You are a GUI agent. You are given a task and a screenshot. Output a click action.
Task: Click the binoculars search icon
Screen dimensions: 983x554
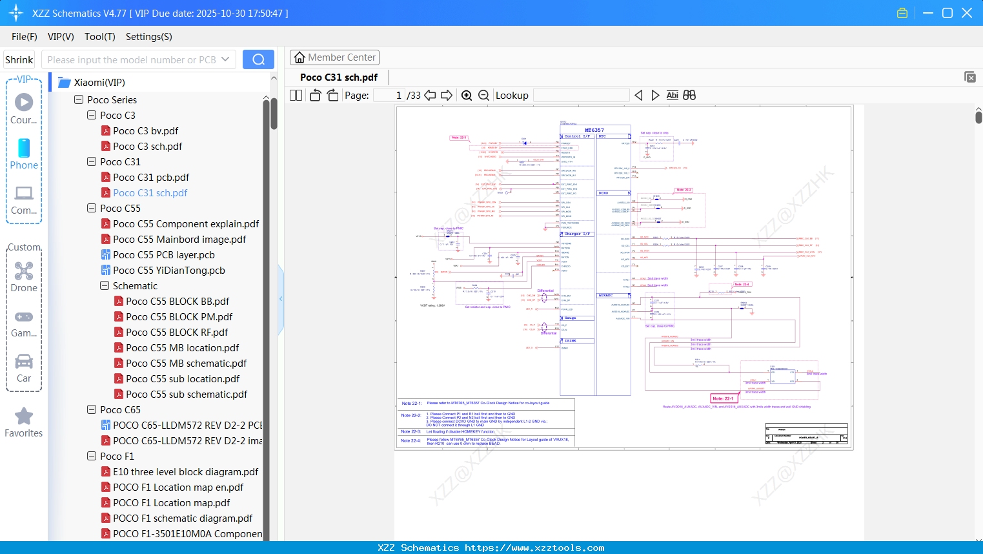click(689, 96)
